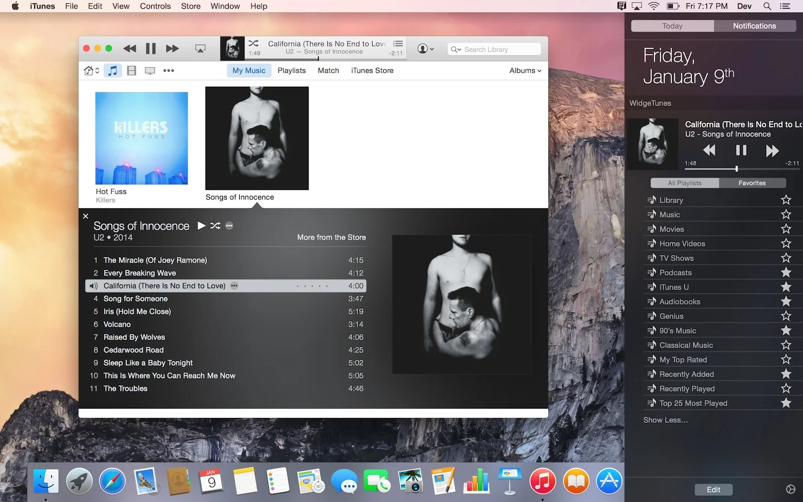
Task: Open the account user dropdown in iTunes
Action: [x=425, y=49]
